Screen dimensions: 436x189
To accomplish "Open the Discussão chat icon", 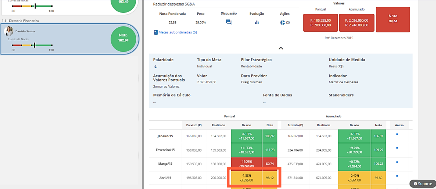I will click(x=229, y=22).
